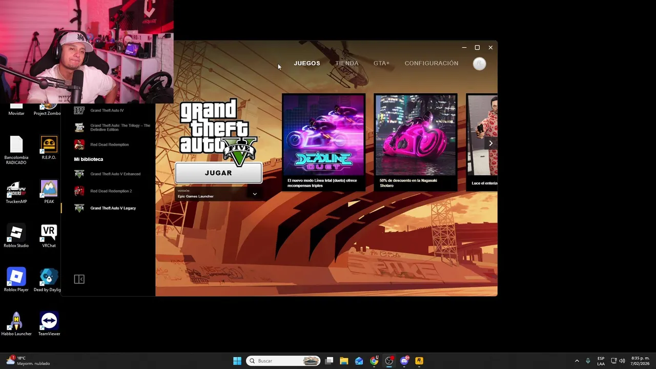Collapse the launcher sidebar panel
The image size is (656, 369).
pyautogui.click(x=79, y=279)
